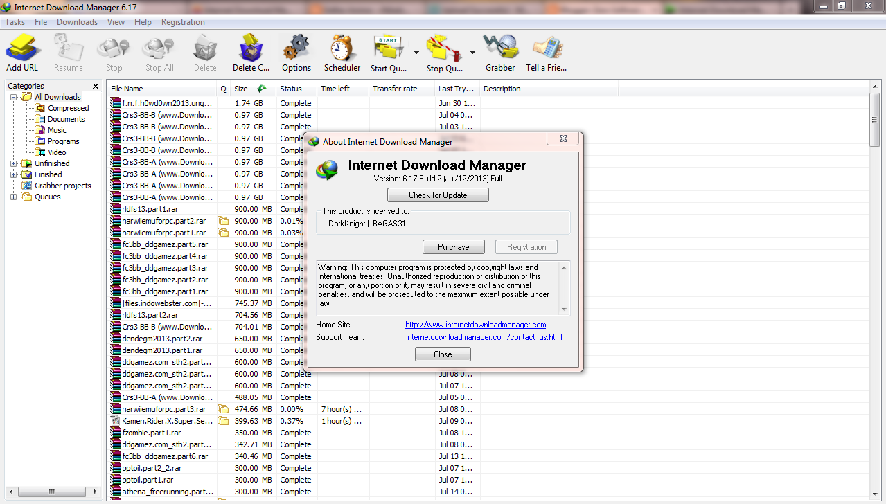Sort by the Transfer rate column
Screen dimensions: 886x504
coord(402,89)
